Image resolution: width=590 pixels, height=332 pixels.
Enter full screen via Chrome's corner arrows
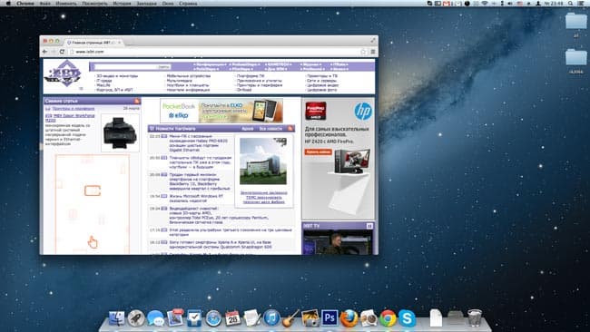click(x=373, y=40)
